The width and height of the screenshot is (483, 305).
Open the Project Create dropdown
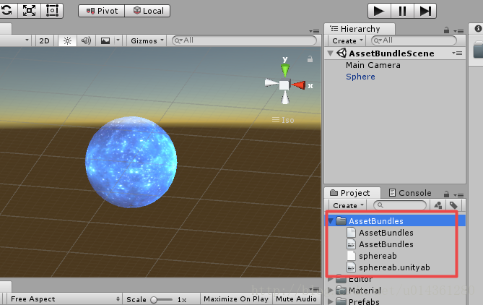point(348,205)
